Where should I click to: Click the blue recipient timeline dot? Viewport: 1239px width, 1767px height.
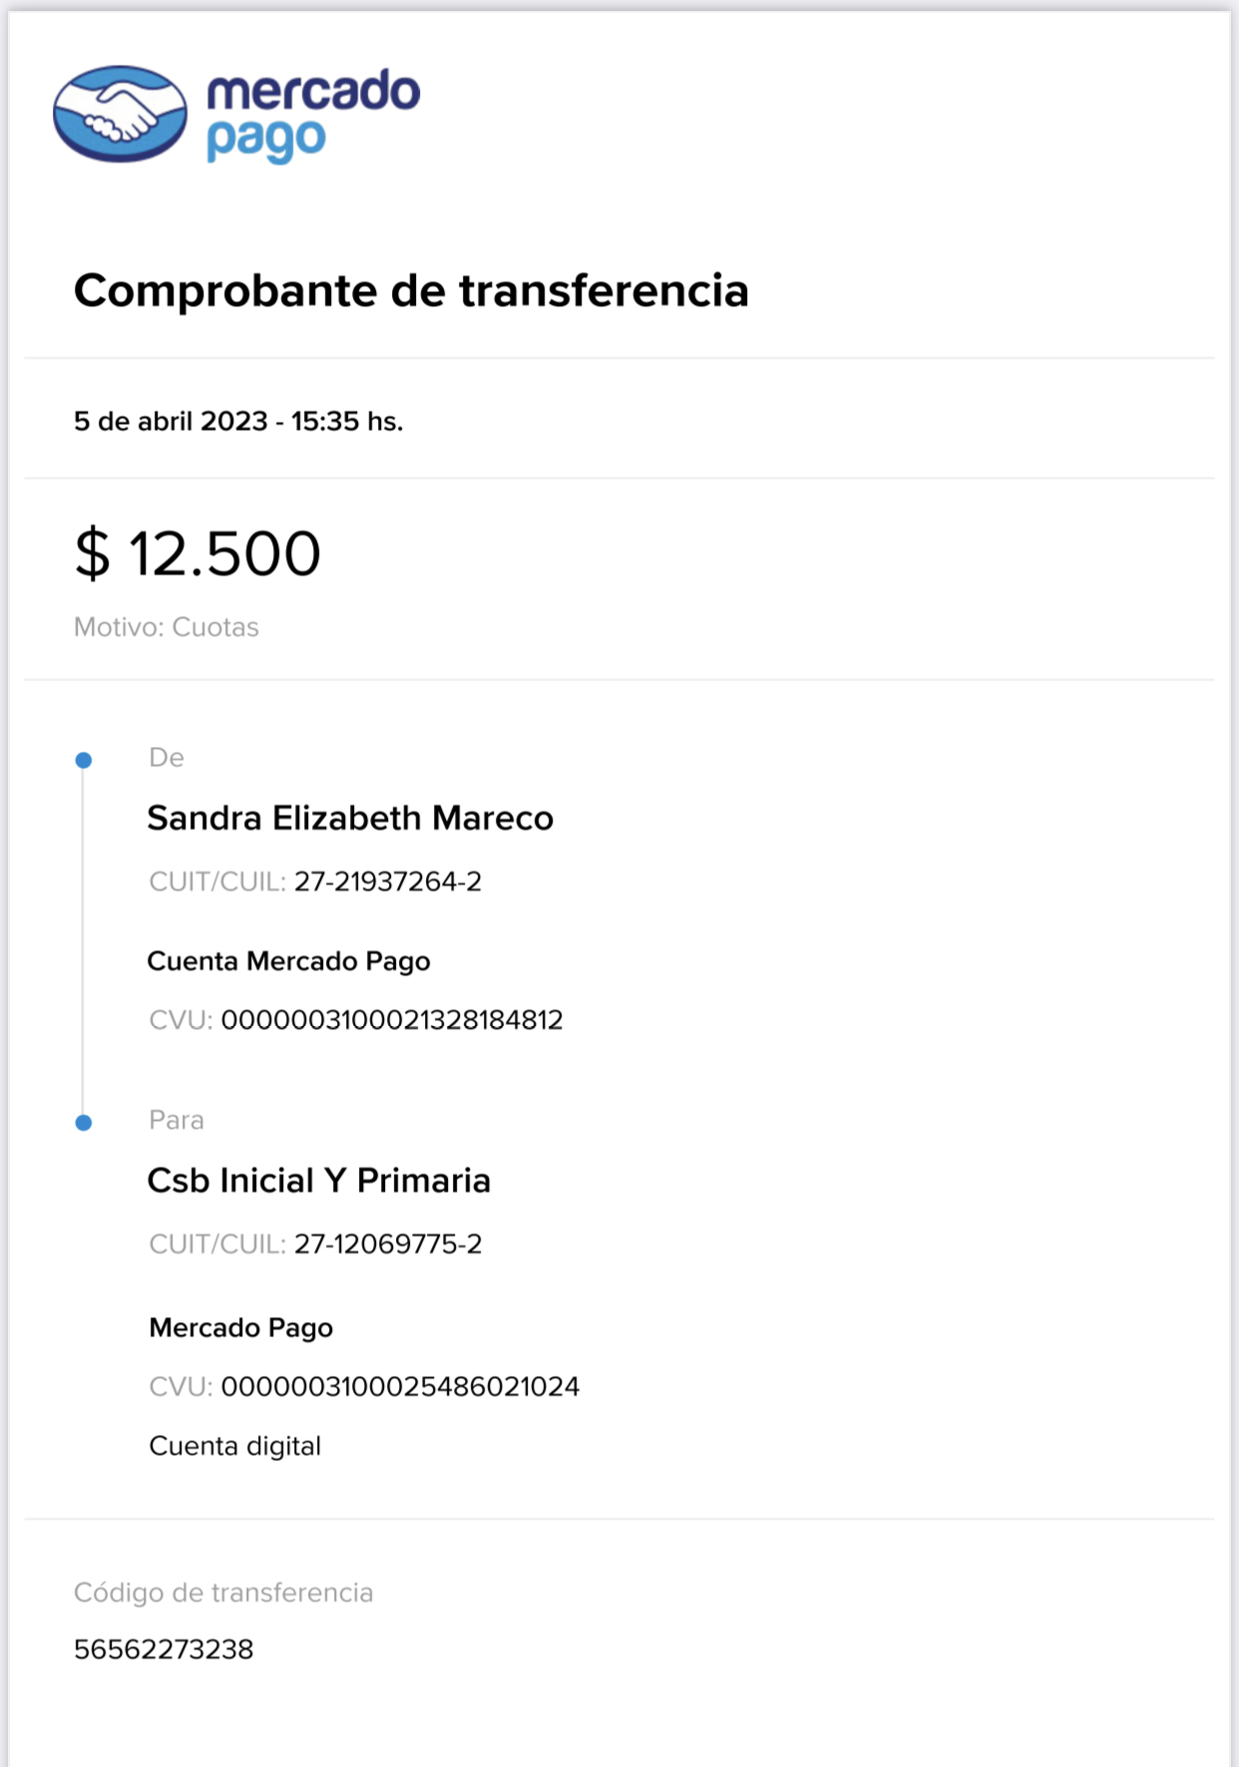coord(84,1123)
